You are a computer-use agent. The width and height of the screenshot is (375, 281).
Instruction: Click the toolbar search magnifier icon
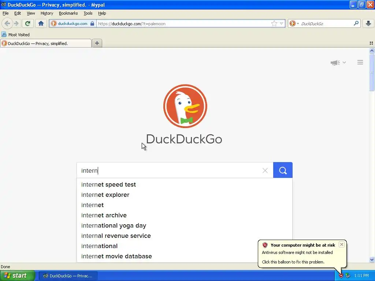tap(356, 23)
